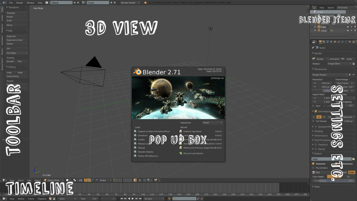Open the timeline Marker menu

click(x=21, y=199)
